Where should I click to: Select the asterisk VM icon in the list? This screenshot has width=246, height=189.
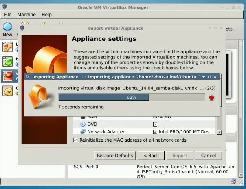[x=7, y=91]
